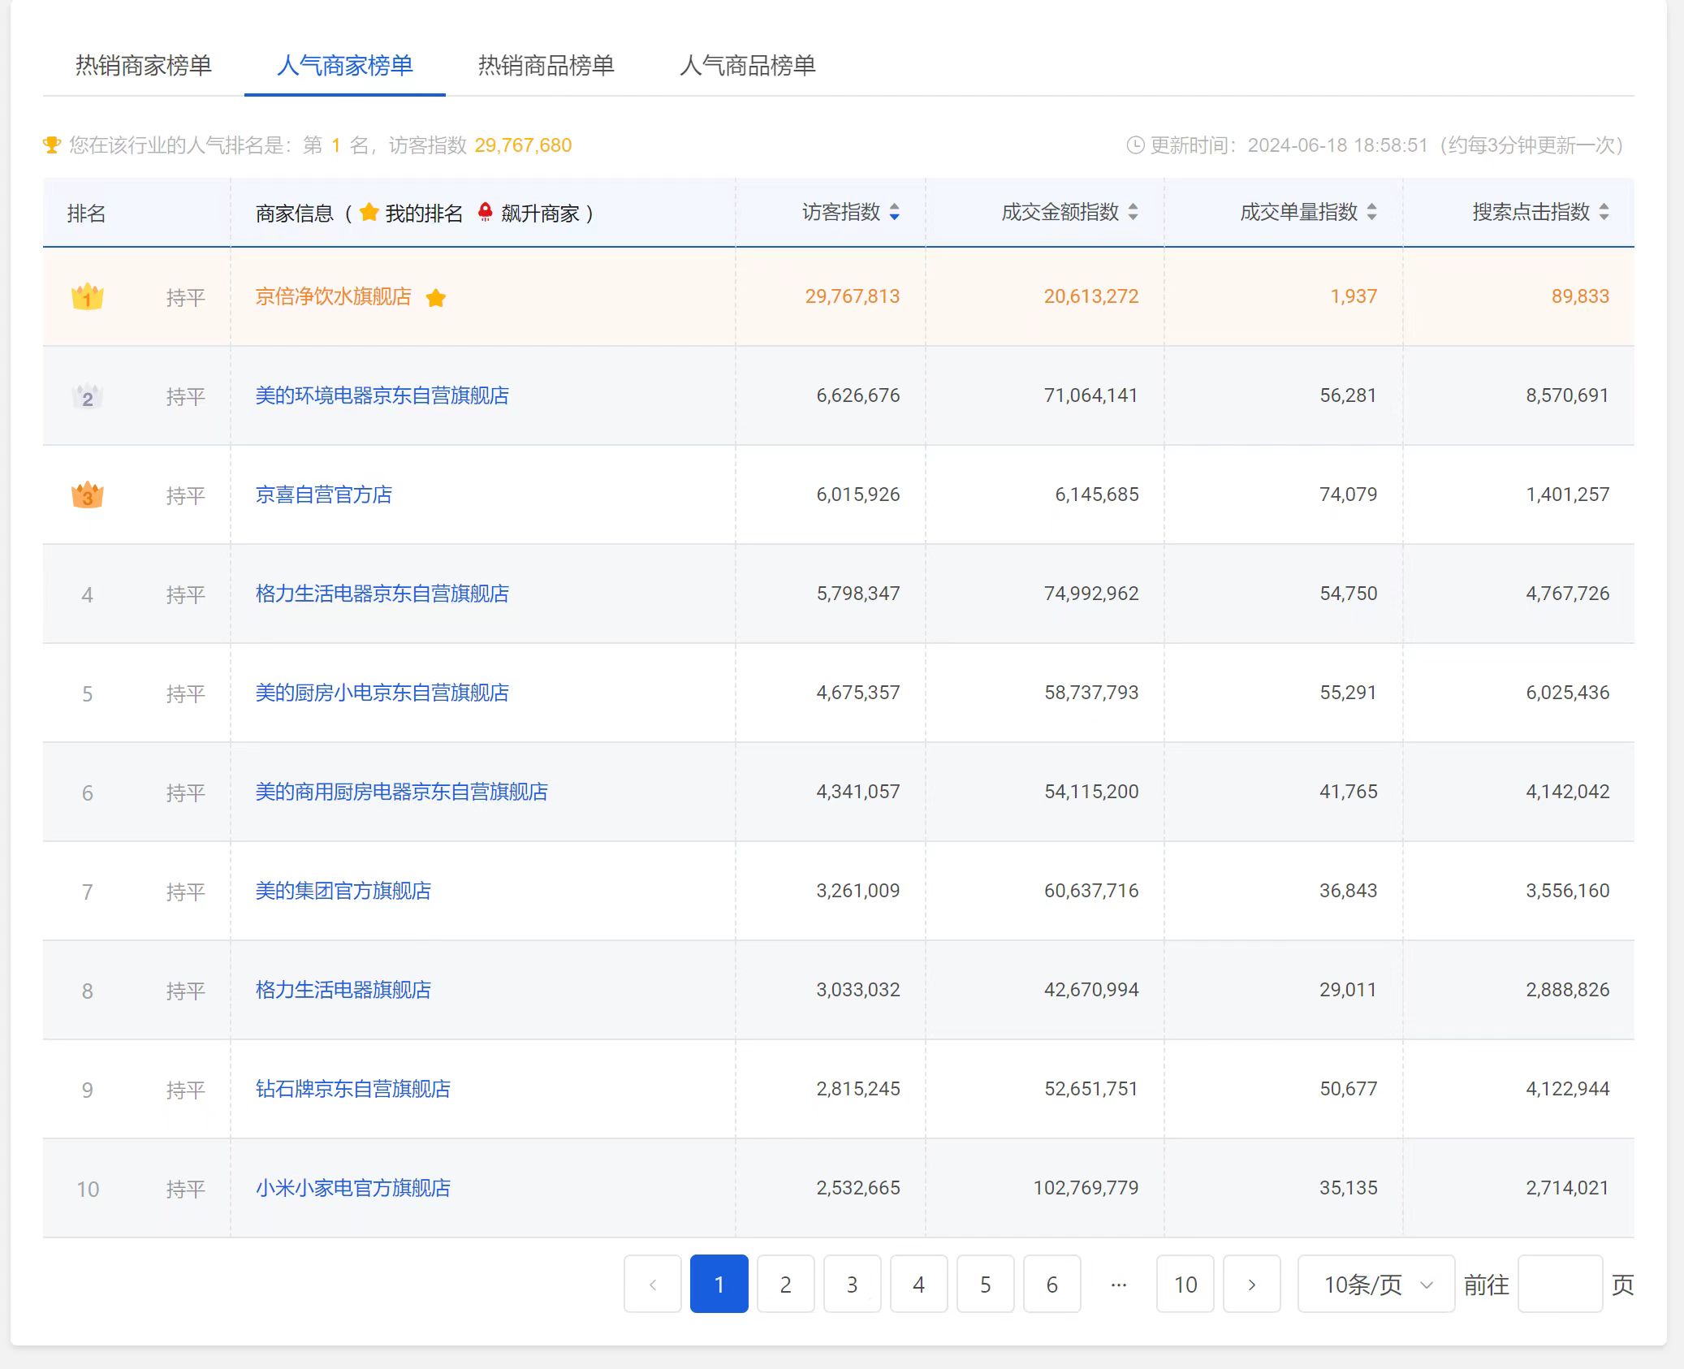Image resolution: width=1684 pixels, height=1369 pixels.
Task: Click the silver crown rank 2 badge
Action: tap(88, 396)
